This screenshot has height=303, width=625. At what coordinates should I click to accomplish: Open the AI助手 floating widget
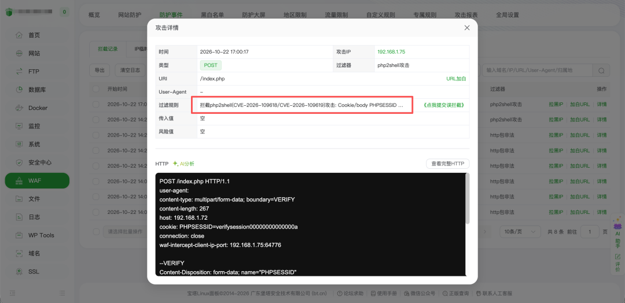click(x=617, y=233)
